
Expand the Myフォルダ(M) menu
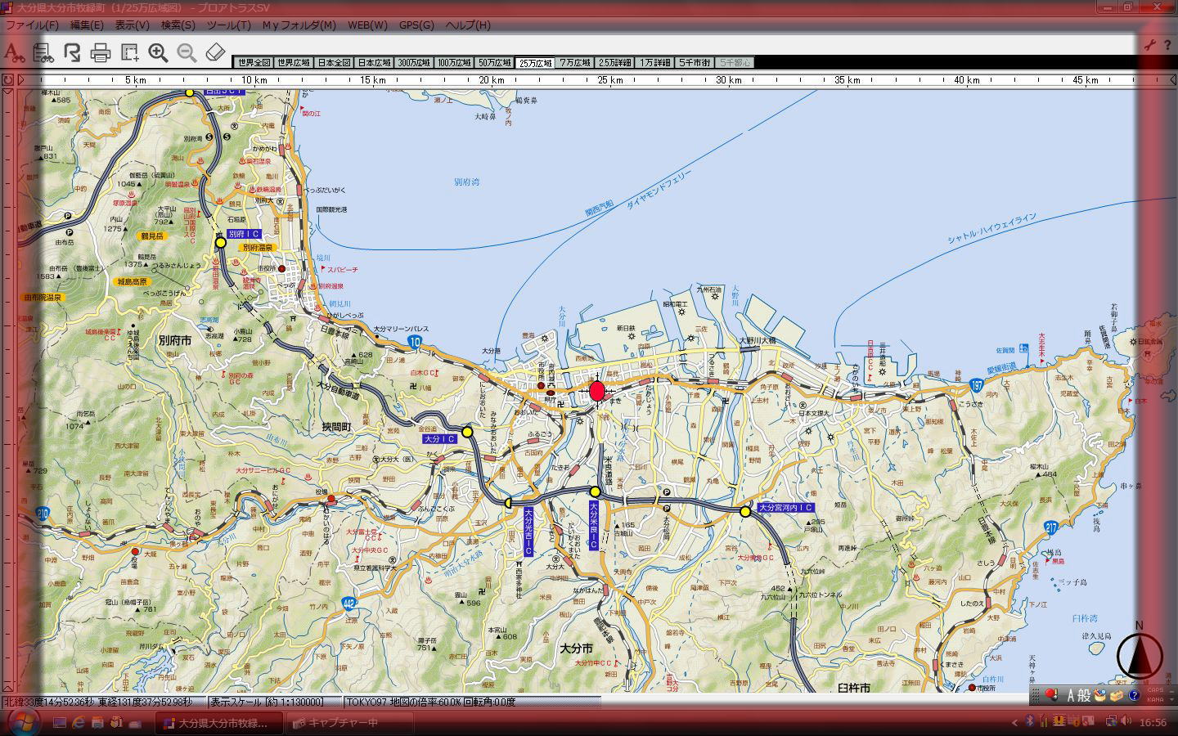tap(299, 25)
